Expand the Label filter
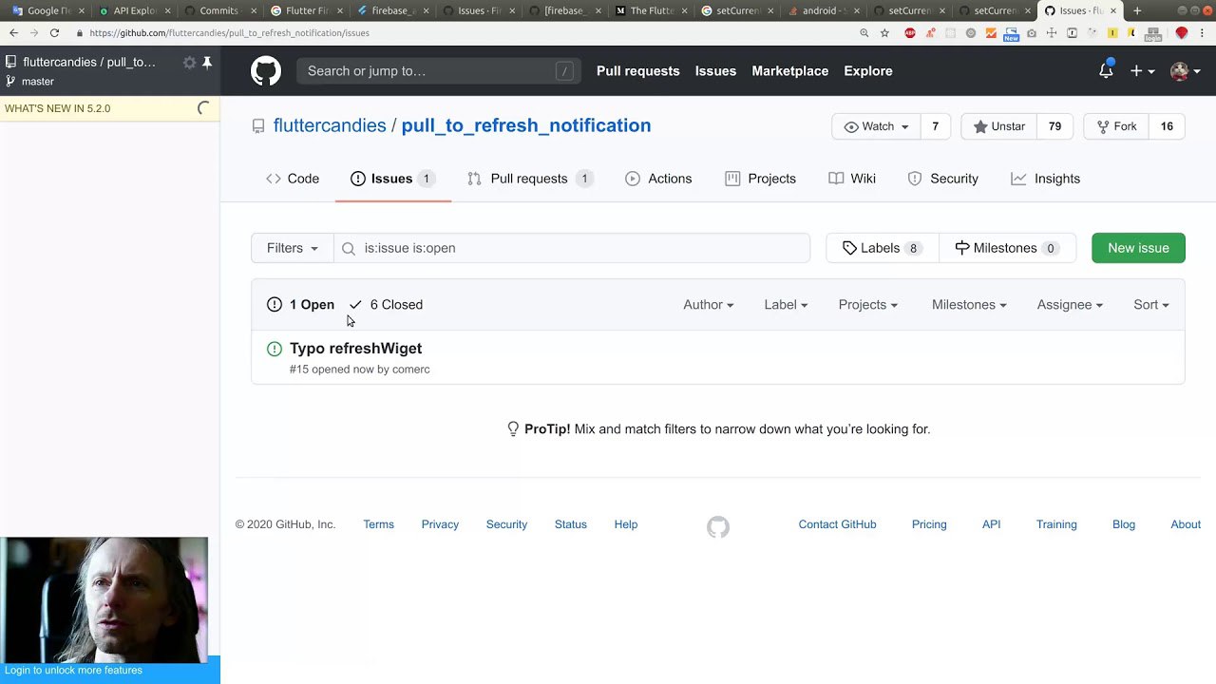This screenshot has height=684, width=1216. pyautogui.click(x=786, y=305)
